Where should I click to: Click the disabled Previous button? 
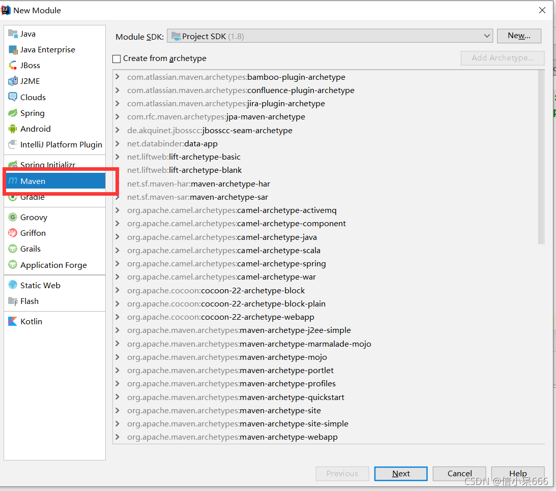click(342, 474)
